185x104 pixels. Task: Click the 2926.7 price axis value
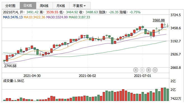click(175, 54)
